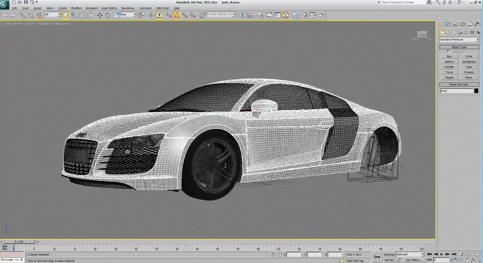Viewport: 483px width, 263px height.
Task: Switch to the Modify command panel tab
Action: (447, 24)
